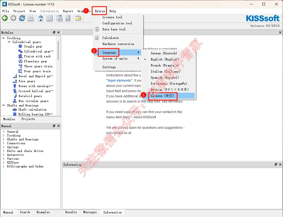Screen dimensions: 283x217
Task: Click the Rolling bearing ISO module icon
Action: pyautogui.click(x=15, y=114)
